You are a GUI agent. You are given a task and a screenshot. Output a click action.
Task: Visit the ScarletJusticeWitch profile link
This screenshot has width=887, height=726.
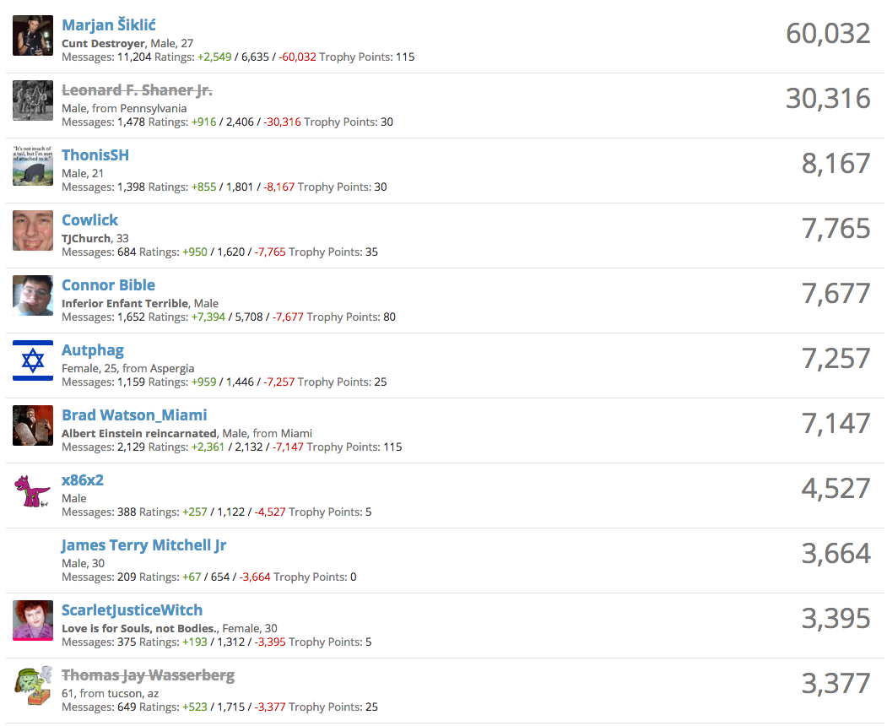click(x=132, y=610)
